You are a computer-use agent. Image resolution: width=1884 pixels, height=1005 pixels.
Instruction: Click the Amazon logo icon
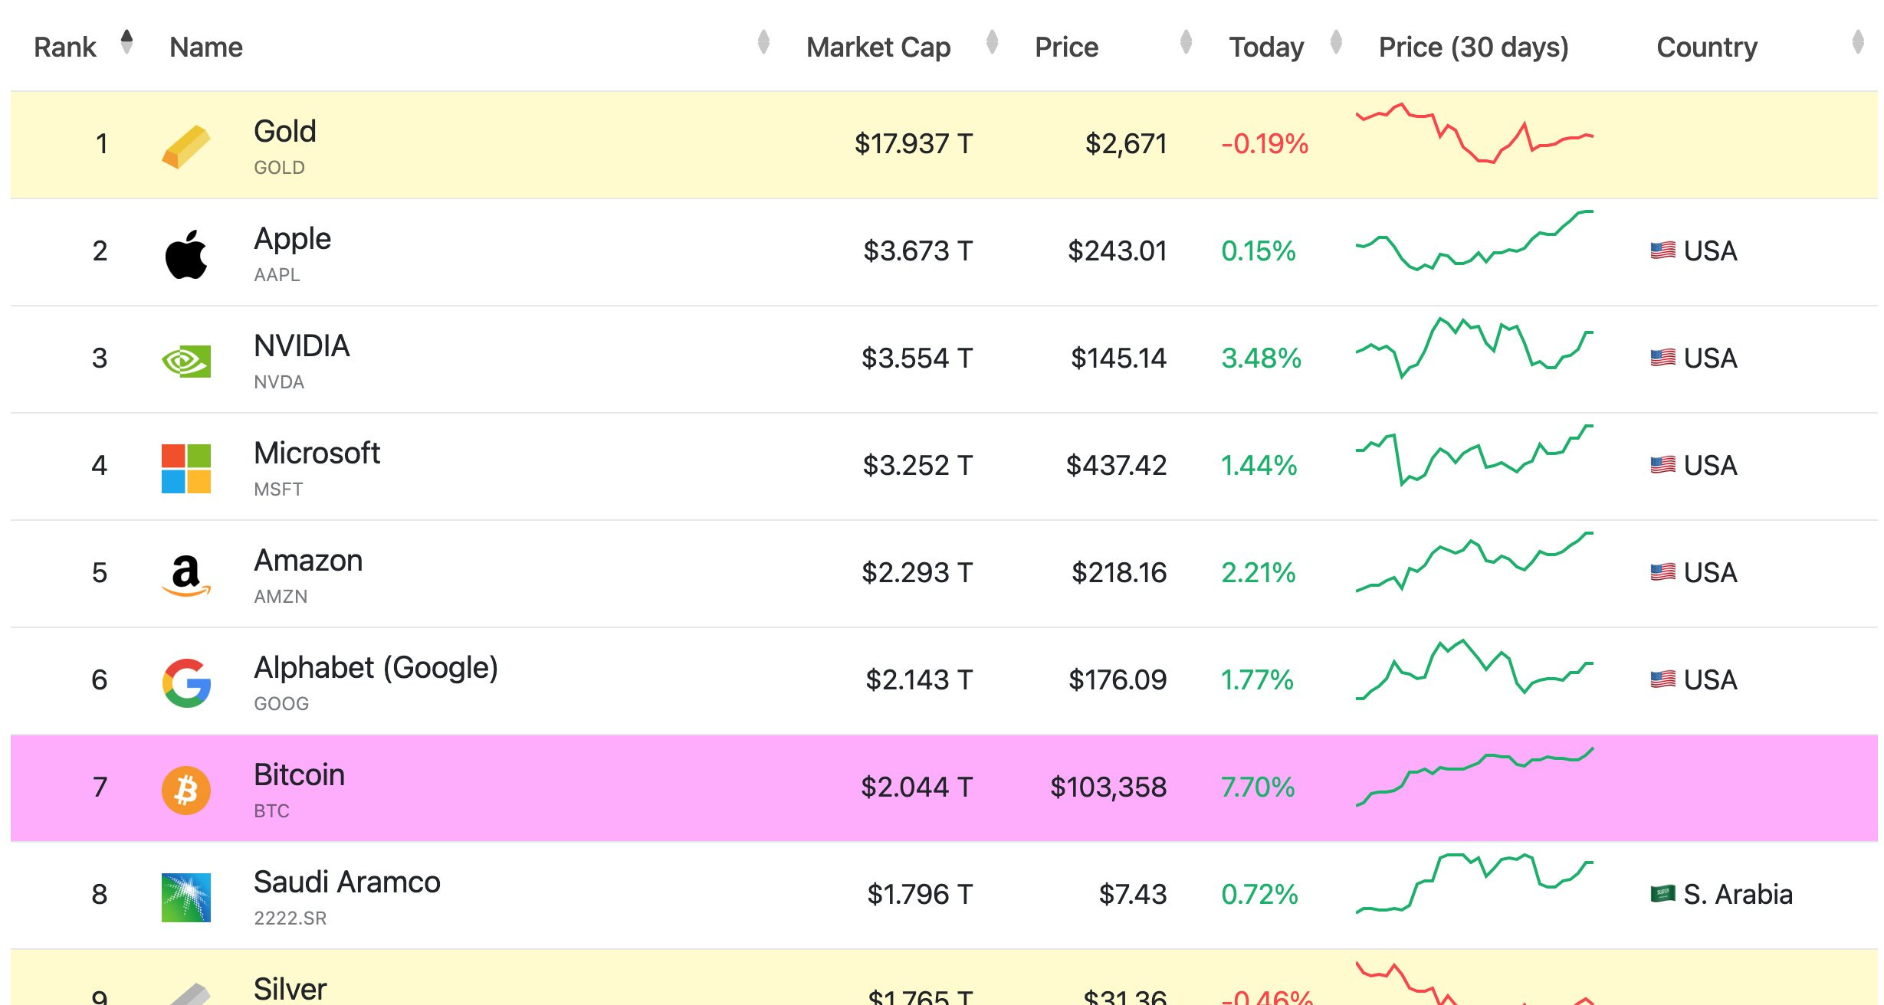[186, 576]
